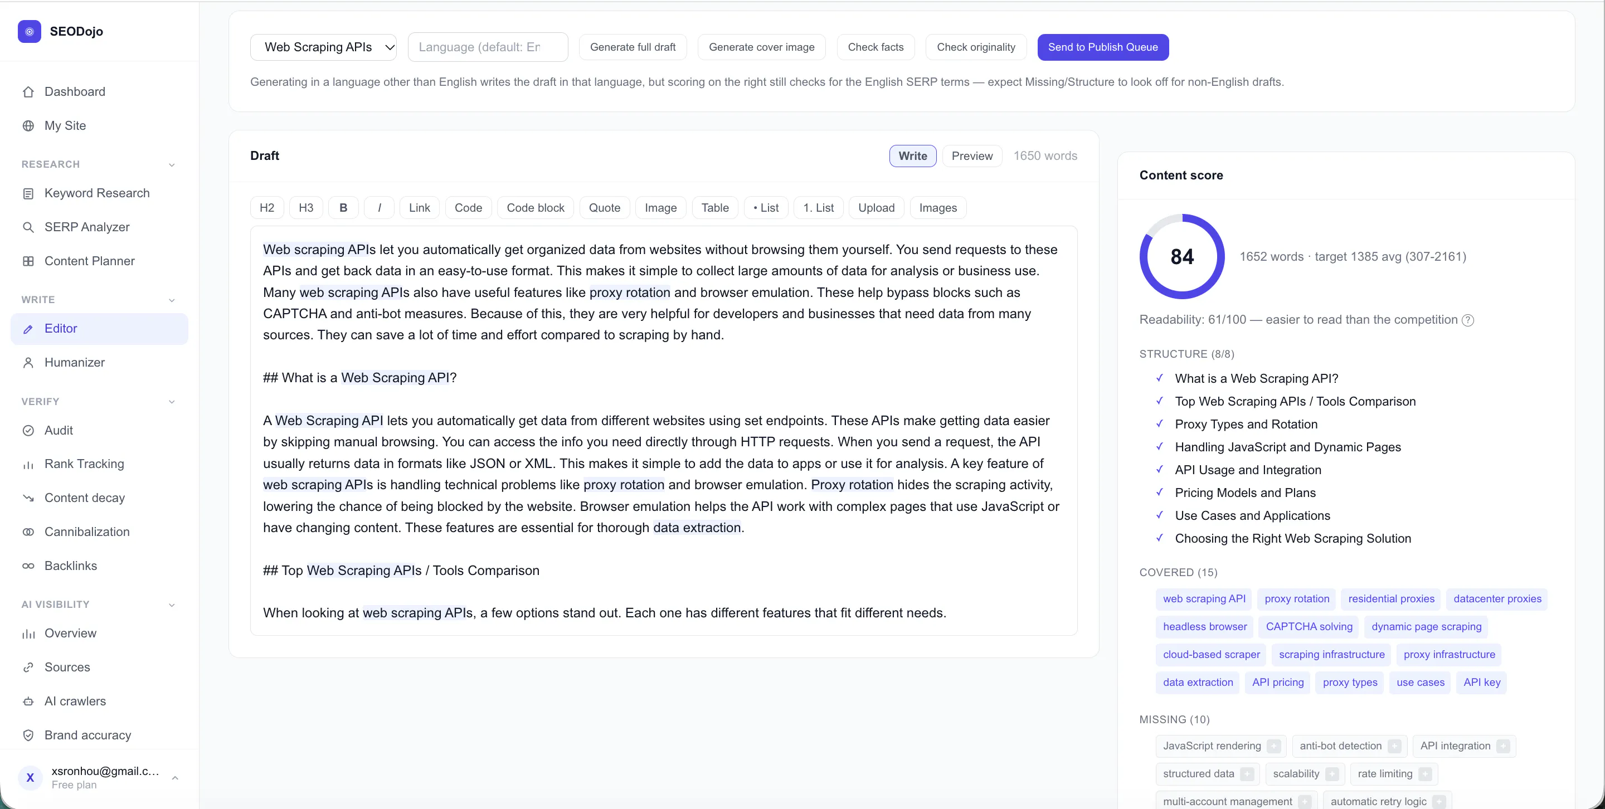Image resolution: width=1605 pixels, height=809 pixels.
Task: Switch to Preview mode tab
Action: point(971,157)
